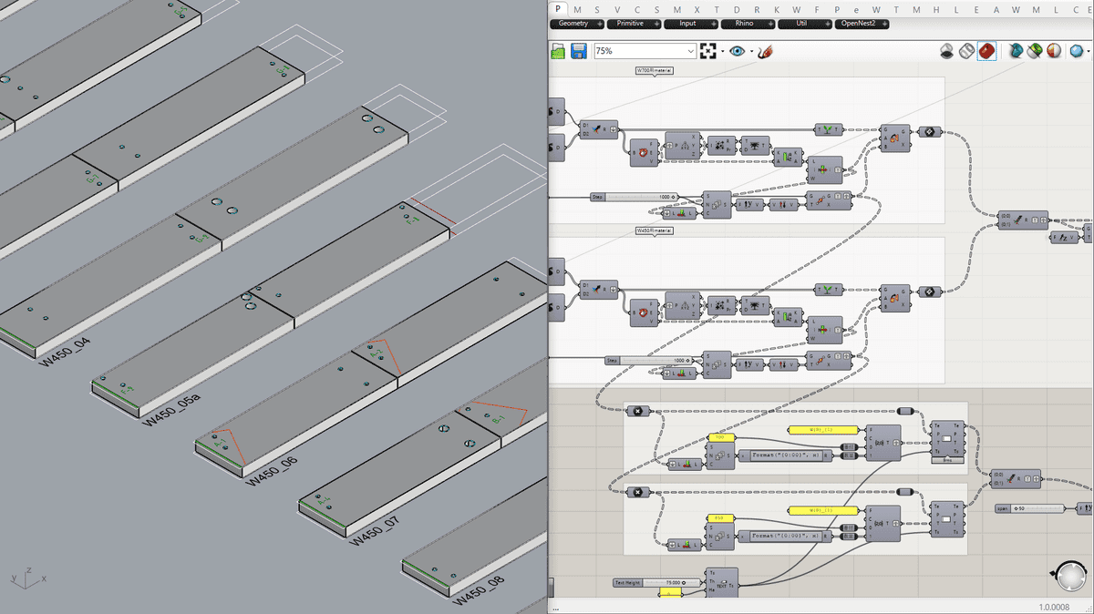This screenshot has width=1094, height=614.
Task: Click the Zoom Extents icon
Action: (x=709, y=52)
